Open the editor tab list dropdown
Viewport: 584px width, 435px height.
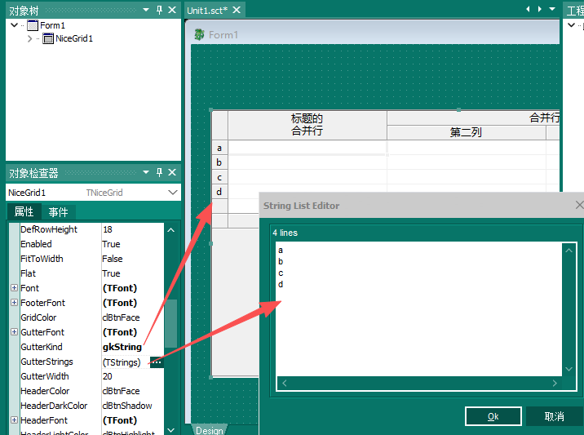(x=552, y=9)
